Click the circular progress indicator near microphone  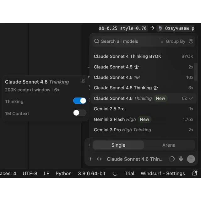(x=172, y=159)
